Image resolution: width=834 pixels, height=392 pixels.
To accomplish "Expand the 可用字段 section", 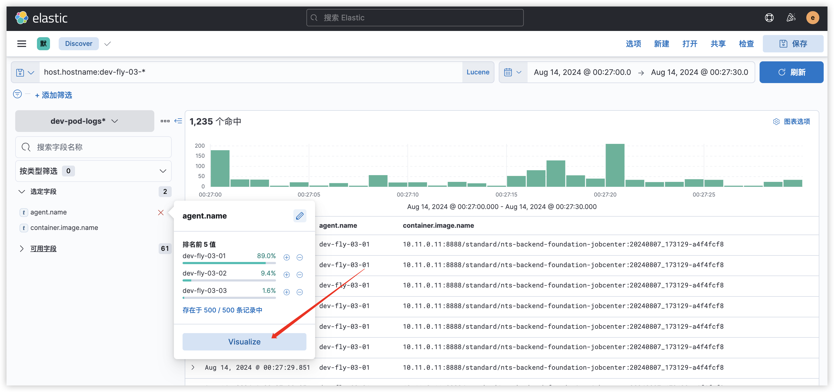I will coord(22,248).
